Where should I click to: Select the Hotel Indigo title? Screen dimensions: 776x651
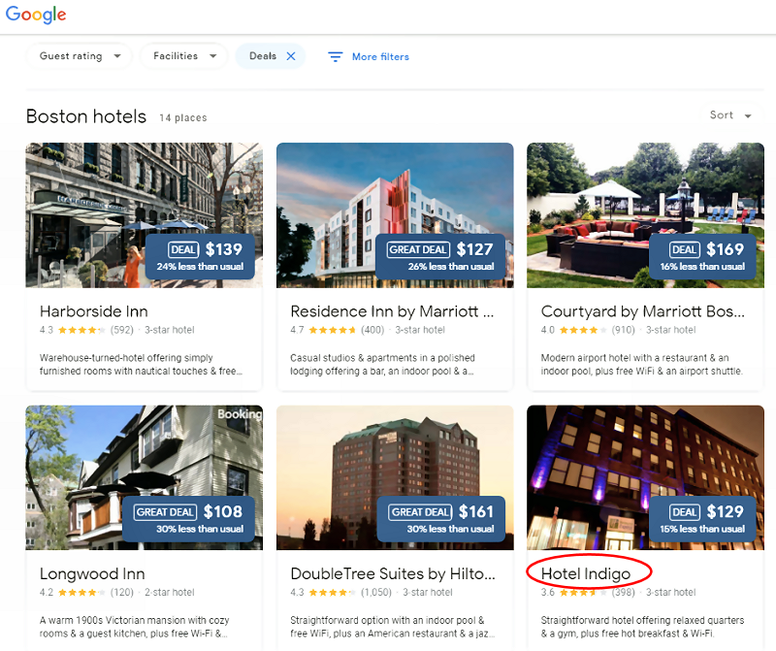coord(586,573)
